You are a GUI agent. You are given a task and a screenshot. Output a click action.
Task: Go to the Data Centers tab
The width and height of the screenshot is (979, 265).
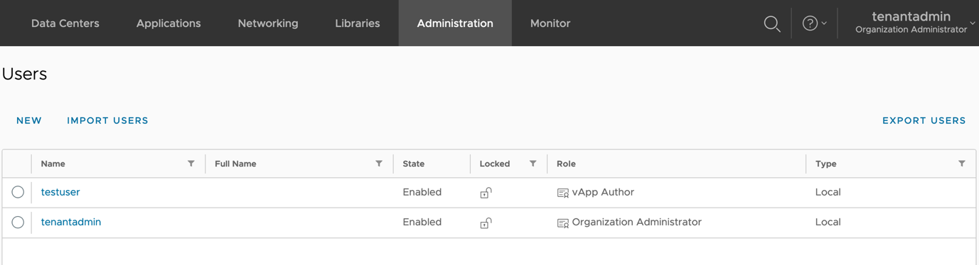tap(65, 23)
